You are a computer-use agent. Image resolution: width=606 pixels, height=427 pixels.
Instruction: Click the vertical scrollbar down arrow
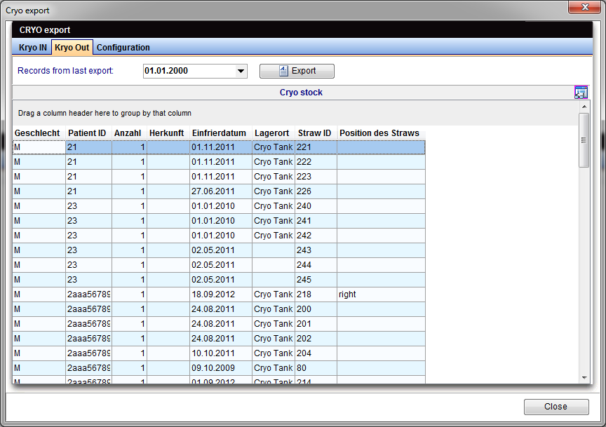click(584, 377)
